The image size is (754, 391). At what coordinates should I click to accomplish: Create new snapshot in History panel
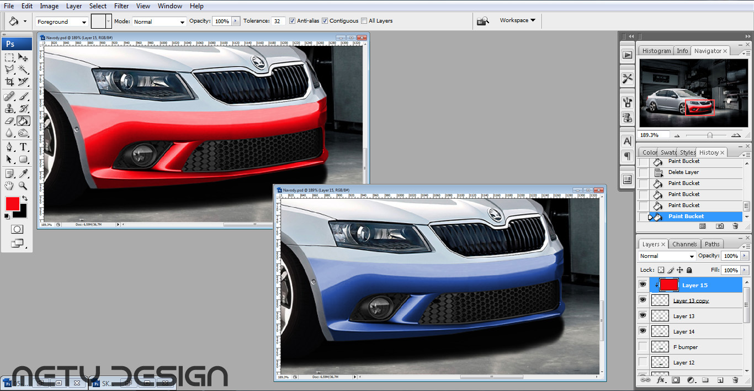(720, 226)
